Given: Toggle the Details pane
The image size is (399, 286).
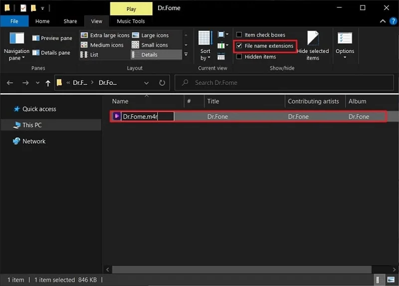Looking at the screenshot, I should [x=51, y=53].
